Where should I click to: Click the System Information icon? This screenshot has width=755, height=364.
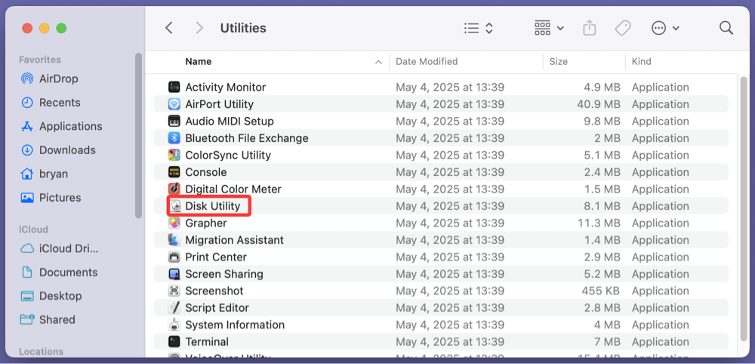point(174,325)
